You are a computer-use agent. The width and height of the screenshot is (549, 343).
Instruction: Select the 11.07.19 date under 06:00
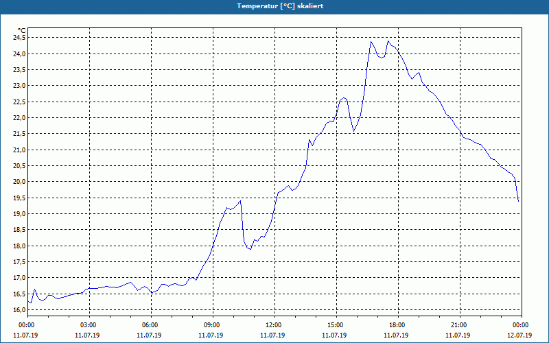(149, 335)
